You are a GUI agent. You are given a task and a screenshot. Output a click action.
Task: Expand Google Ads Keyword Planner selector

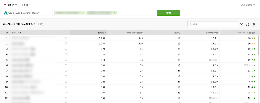(x=28, y=13)
